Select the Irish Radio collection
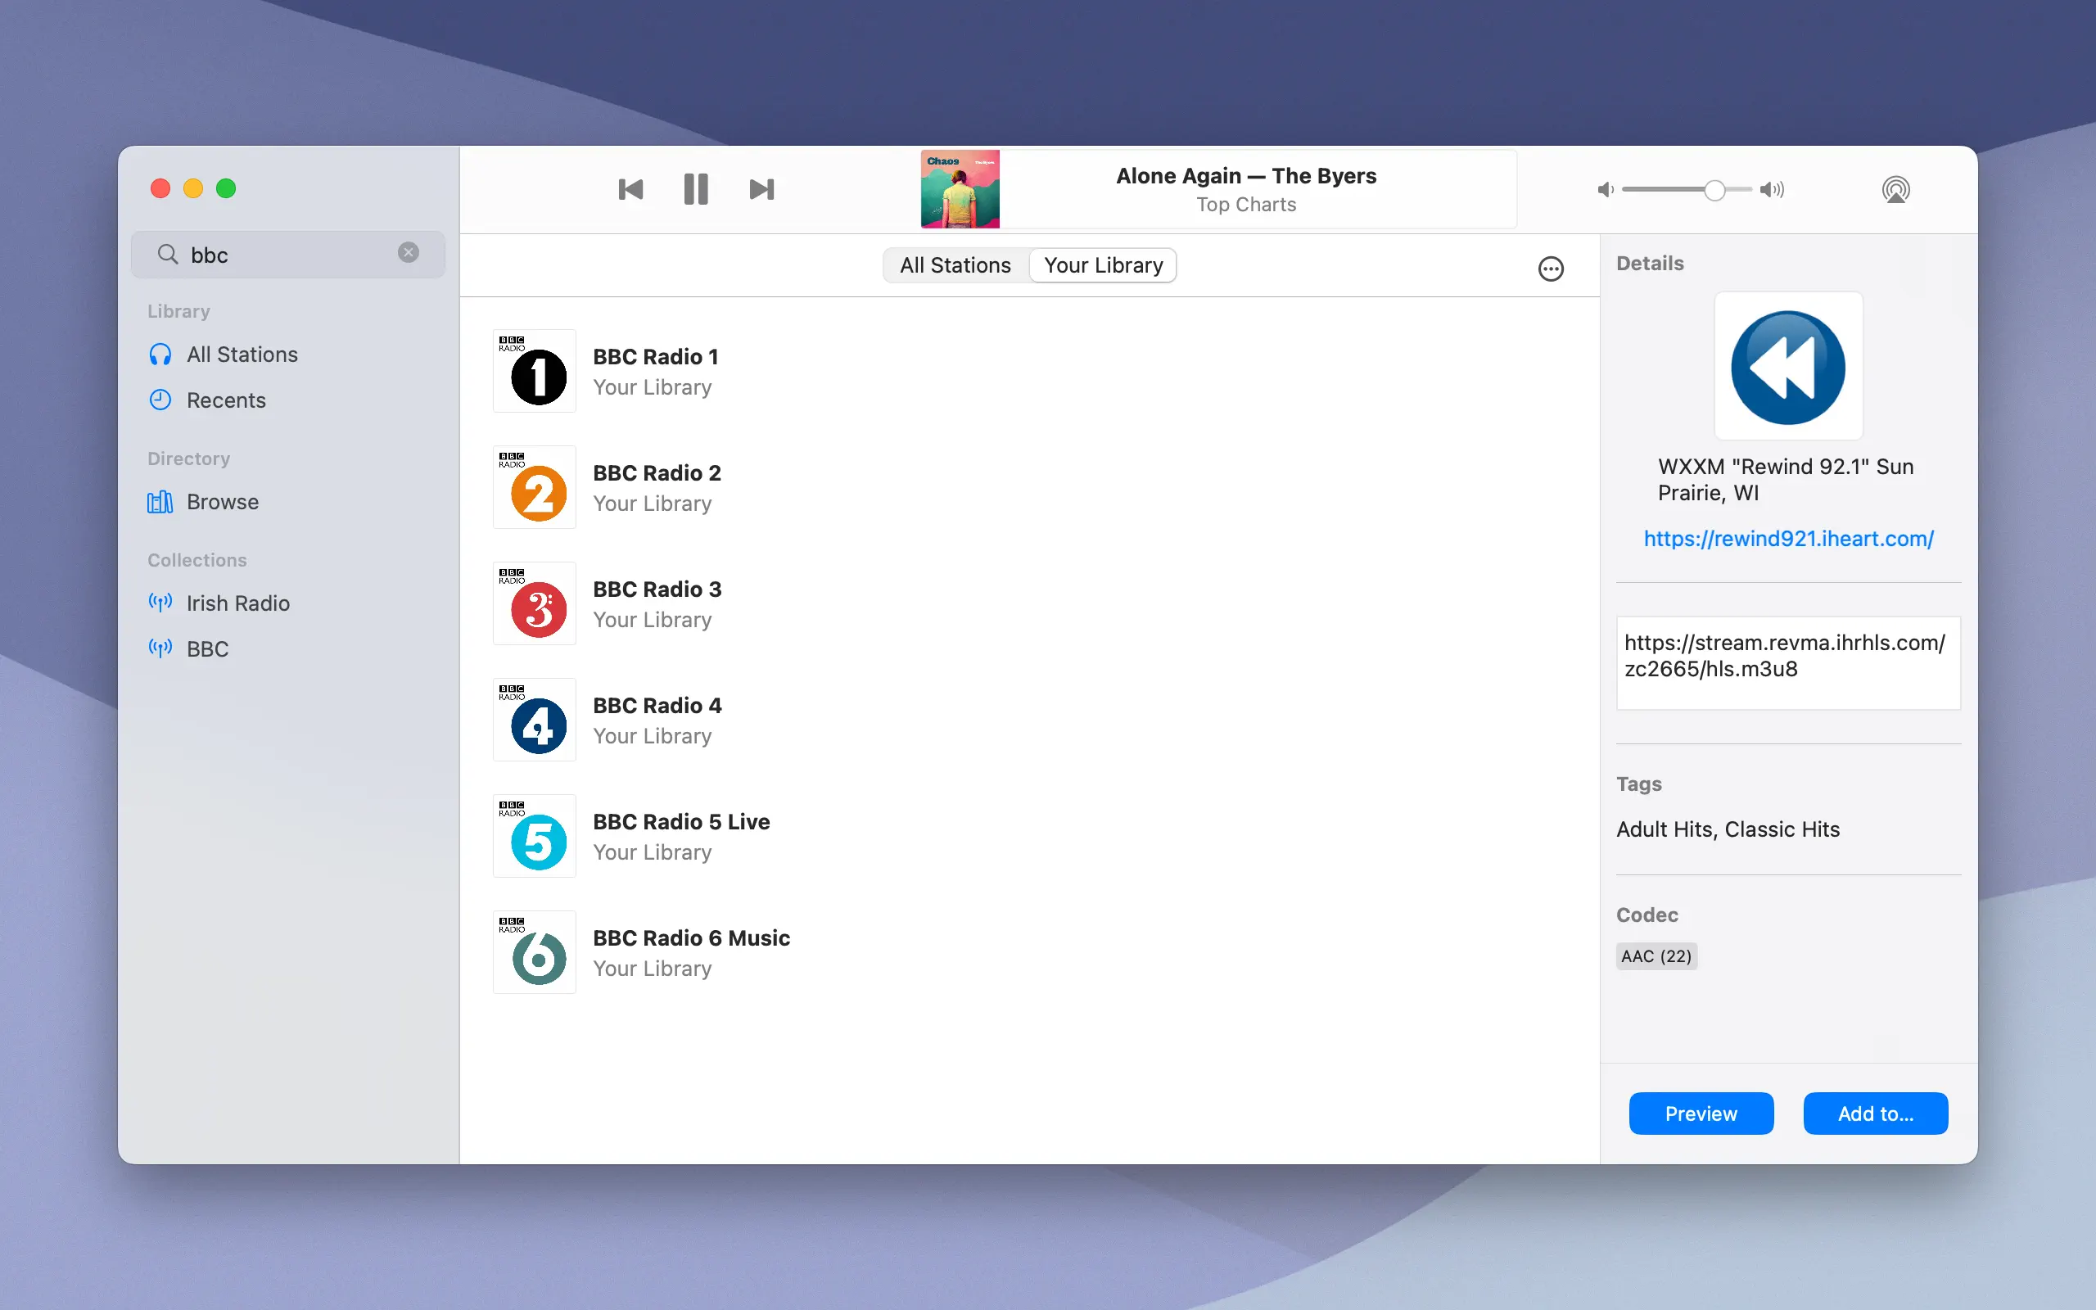The width and height of the screenshot is (2096, 1310). [x=238, y=603]
